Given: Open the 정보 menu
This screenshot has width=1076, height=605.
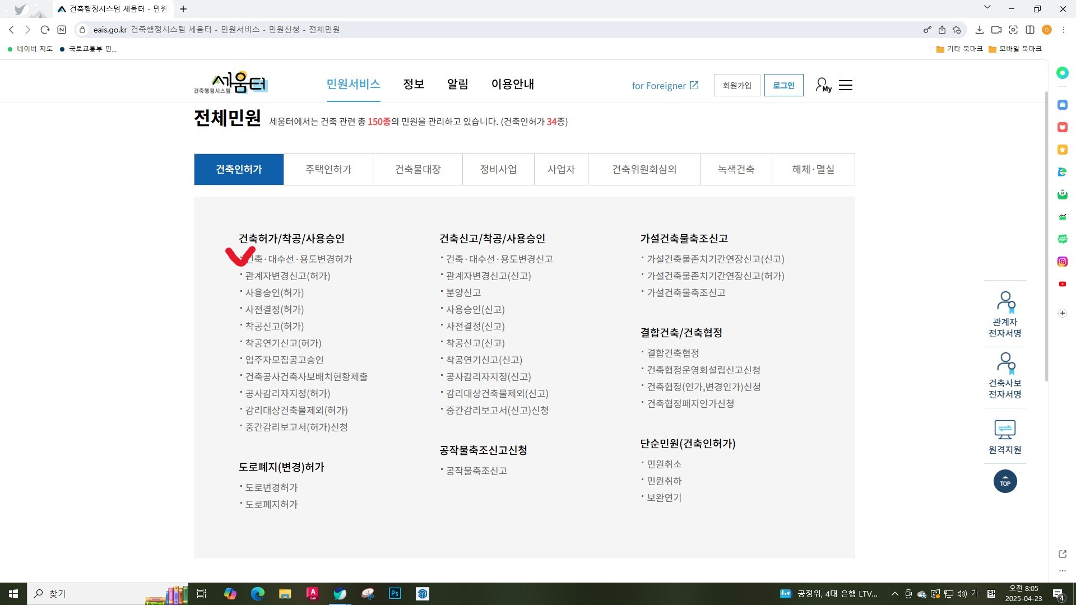Looking at the screenshot, I should pyautogui.click(x=414, y=84).
